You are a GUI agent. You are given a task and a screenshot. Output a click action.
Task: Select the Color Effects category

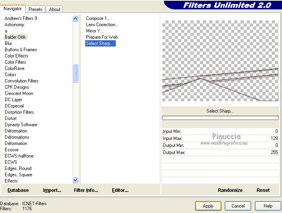[x=16, y=56]
